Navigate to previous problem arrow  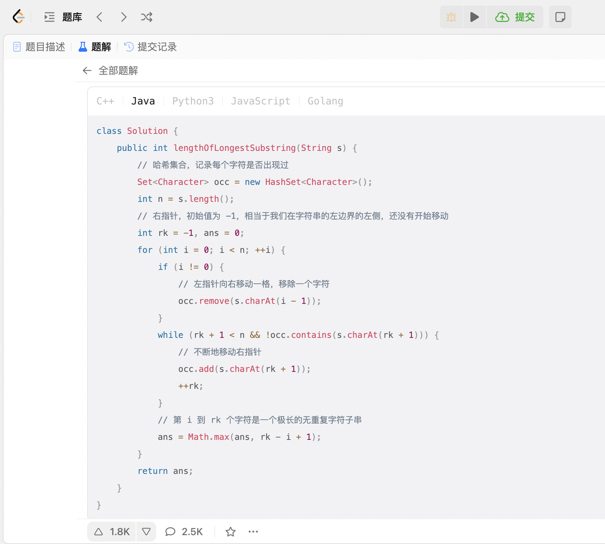coord(100,17)
